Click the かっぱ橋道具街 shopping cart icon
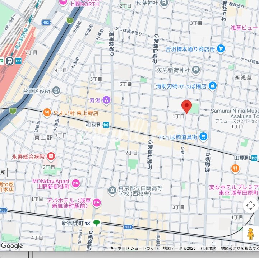The image size is (259, 258). coord(203,137)
